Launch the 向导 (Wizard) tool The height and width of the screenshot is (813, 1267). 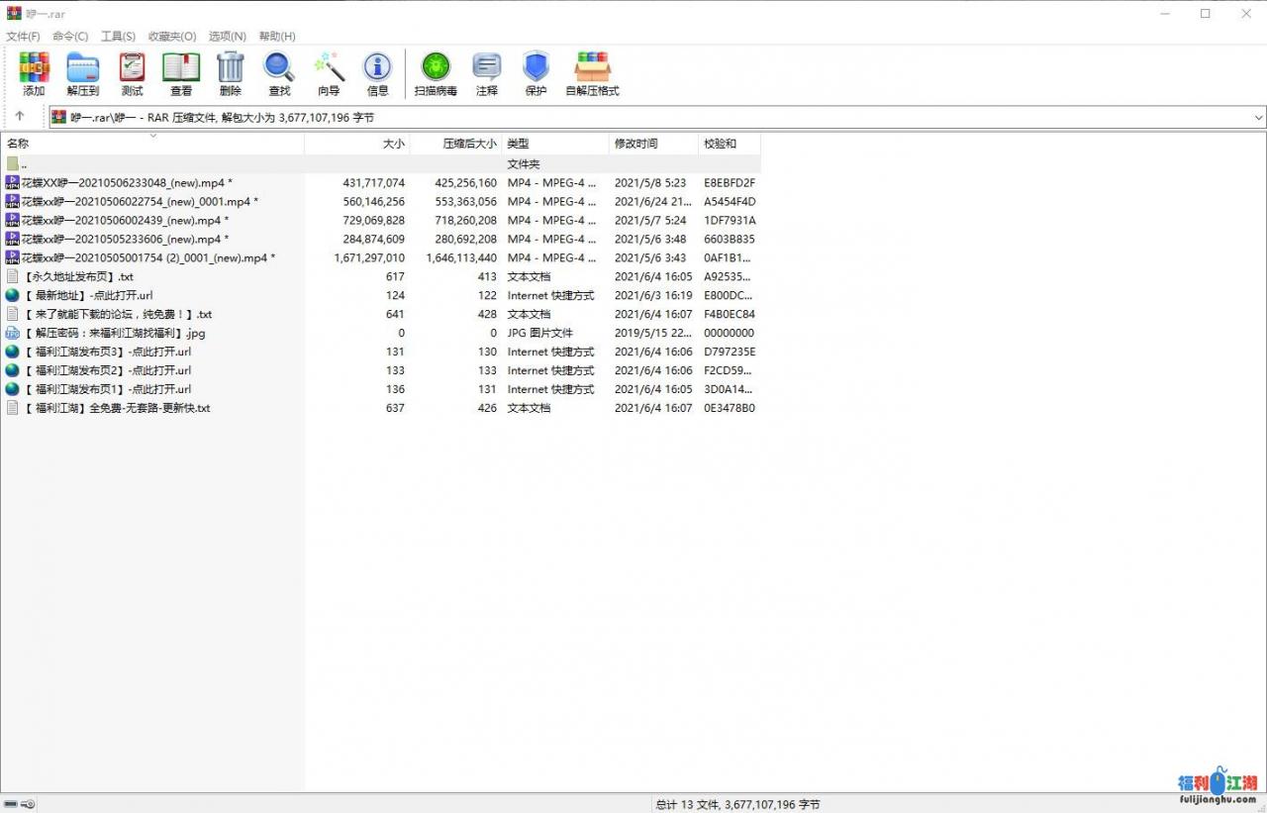click(x=329, y=73)
